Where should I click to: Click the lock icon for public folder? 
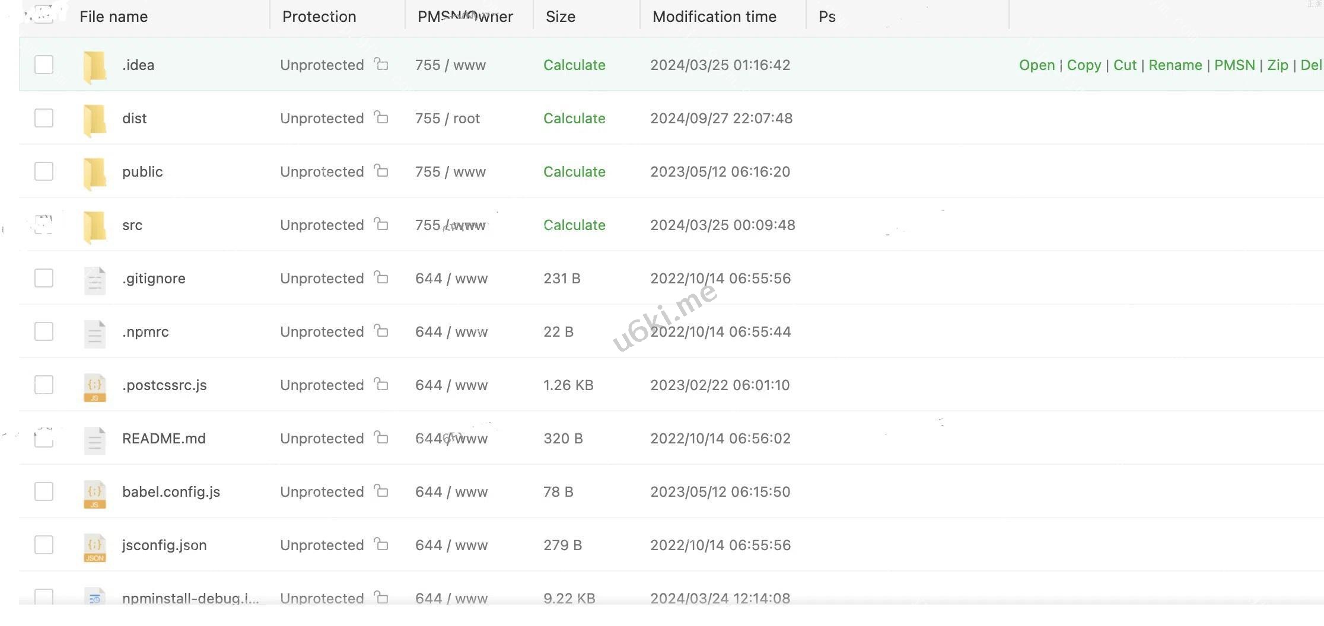(x=381, y=171)
